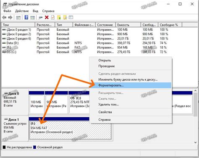199x158 pixels.
Task: Click the show/hide console tree toolbar icon
Action: pyautogui.click(x=18, y=18)
